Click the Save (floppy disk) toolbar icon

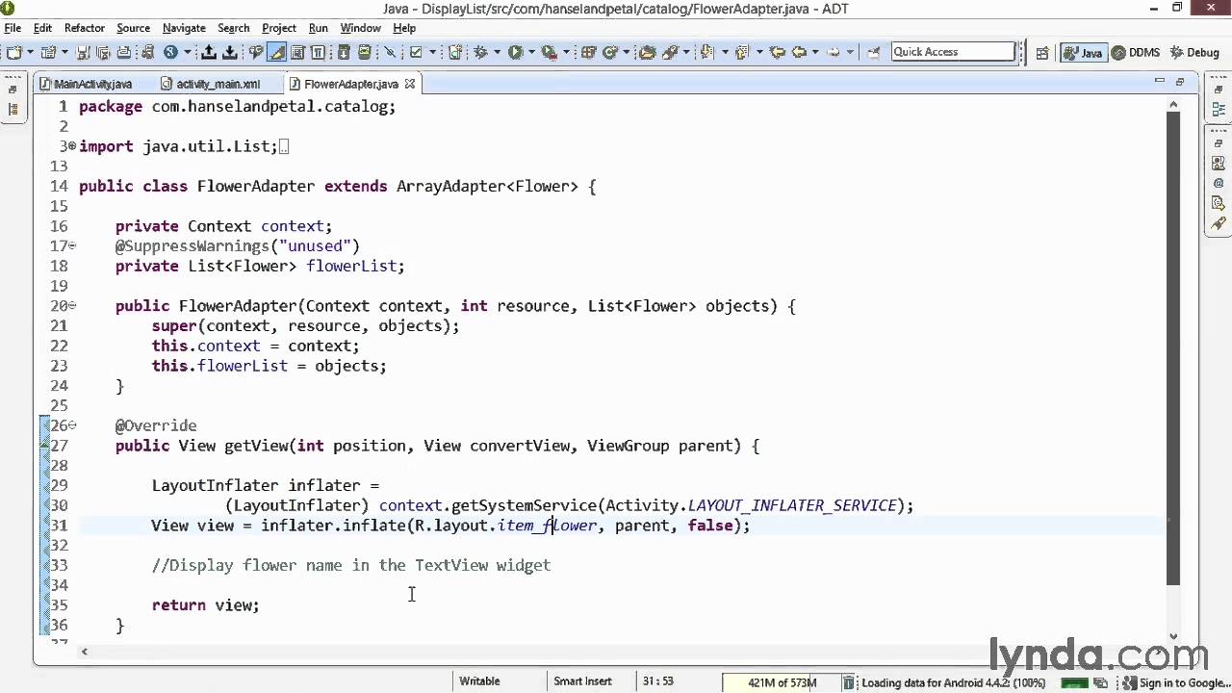(83, 52)
